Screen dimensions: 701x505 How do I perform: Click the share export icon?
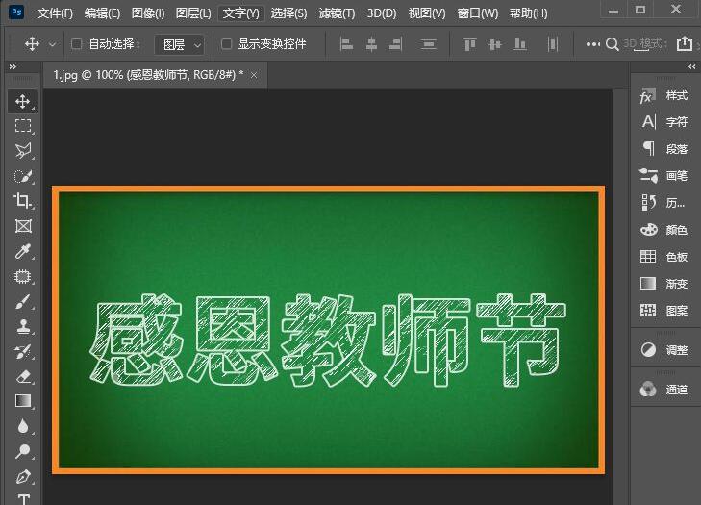pos(684,44)
